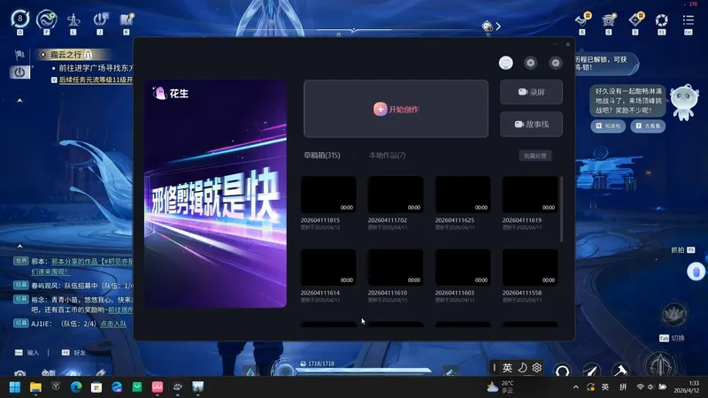Open the 好友 friends button
The image size is (708, 398).
74,352
